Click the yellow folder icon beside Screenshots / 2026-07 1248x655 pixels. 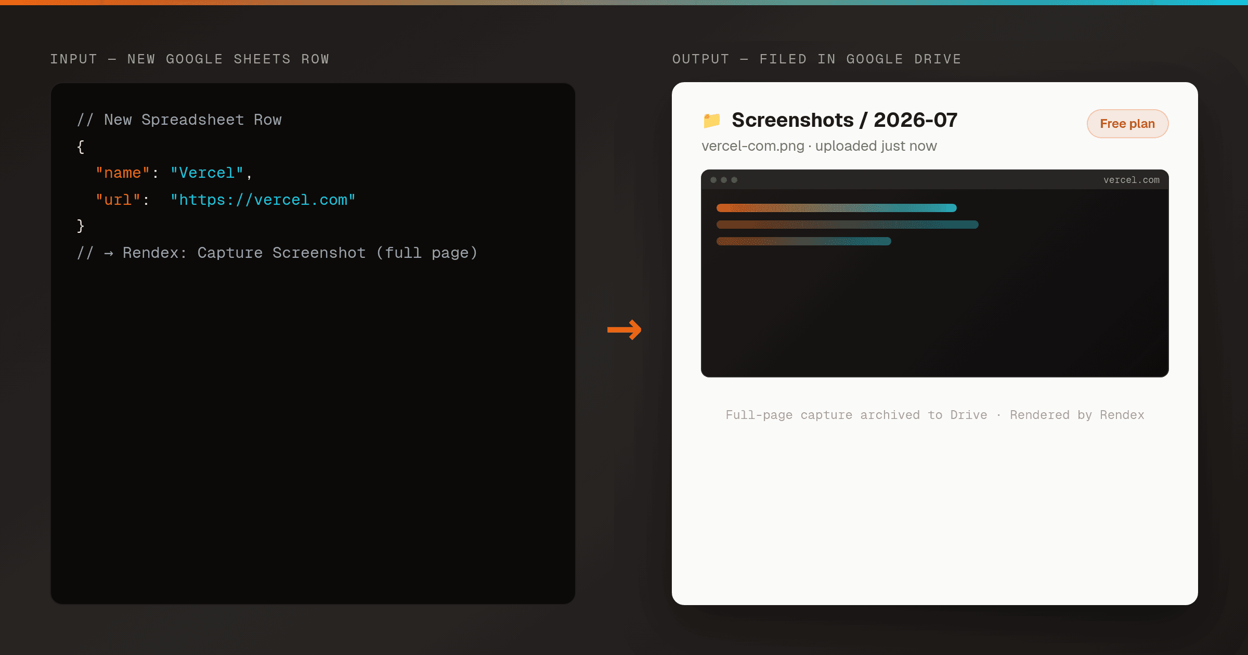tap(711, 121)
